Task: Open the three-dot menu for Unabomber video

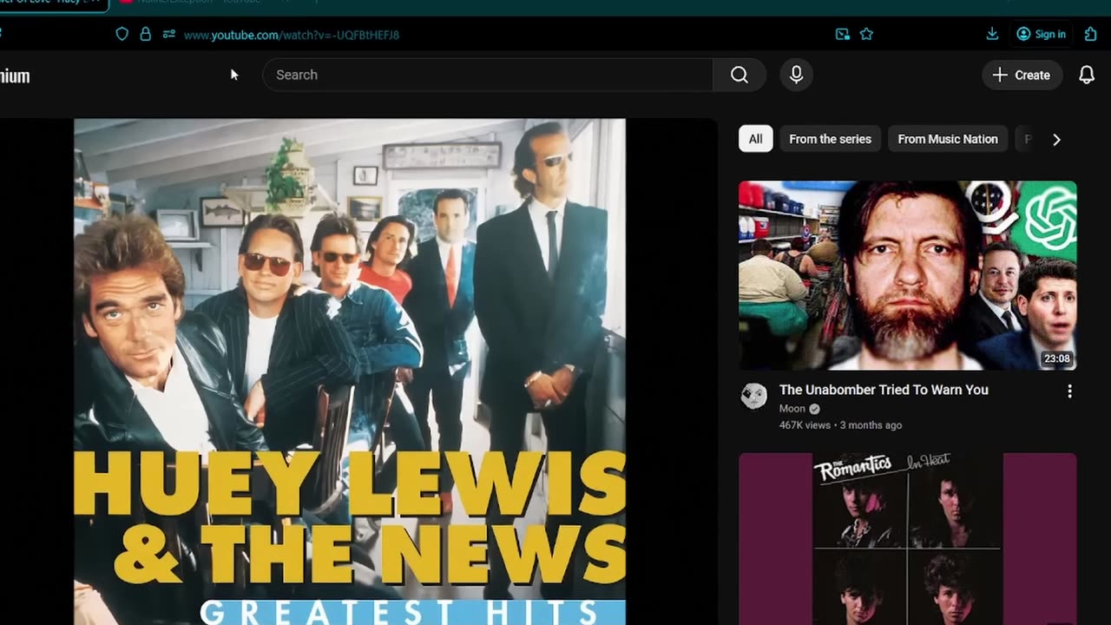Action: tap(1069, 391)
